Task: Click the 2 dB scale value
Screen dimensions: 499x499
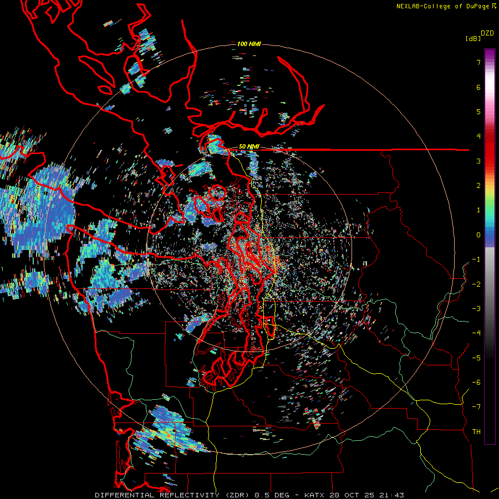Action: (x=478, y=186)
